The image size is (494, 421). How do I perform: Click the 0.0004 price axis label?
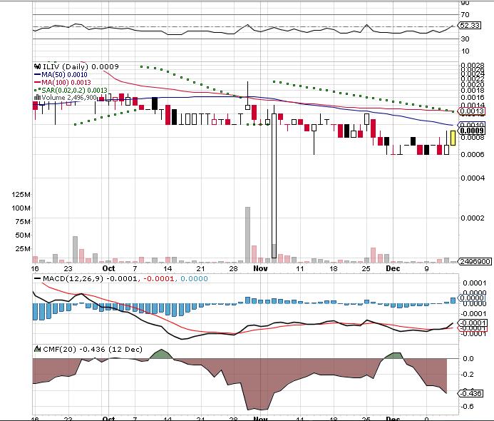[473, 178]
